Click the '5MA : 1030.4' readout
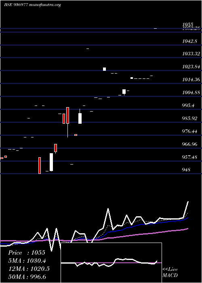This screenshot has height=283, width=202. click(27, 261)
